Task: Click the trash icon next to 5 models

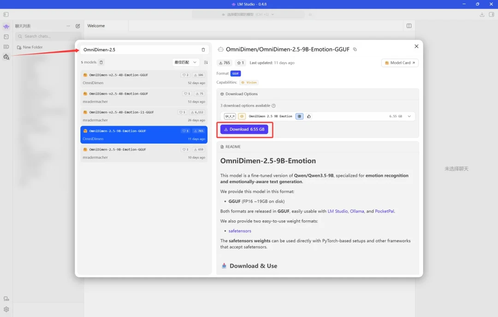Action: click(x=101, y=62)
